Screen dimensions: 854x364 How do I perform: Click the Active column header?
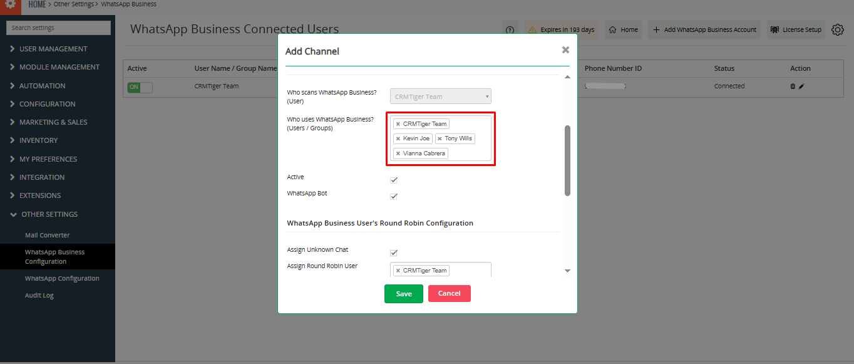pyautogui.click(x=137, y=68)
